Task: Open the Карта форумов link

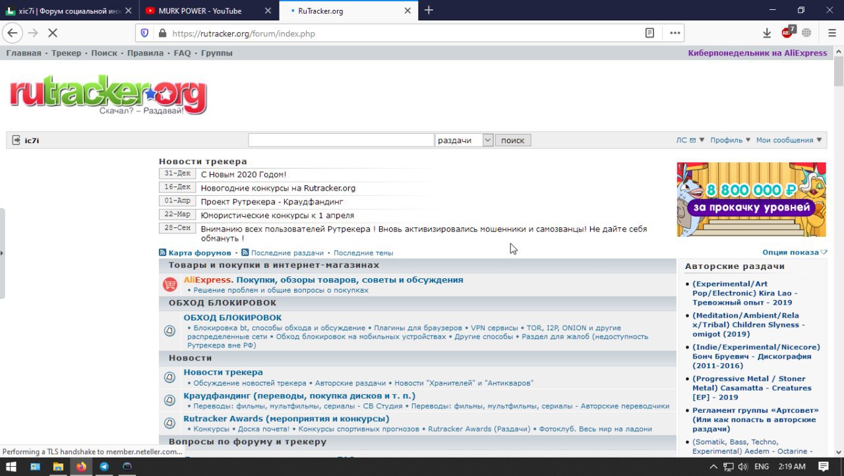Action: [200, 253]
